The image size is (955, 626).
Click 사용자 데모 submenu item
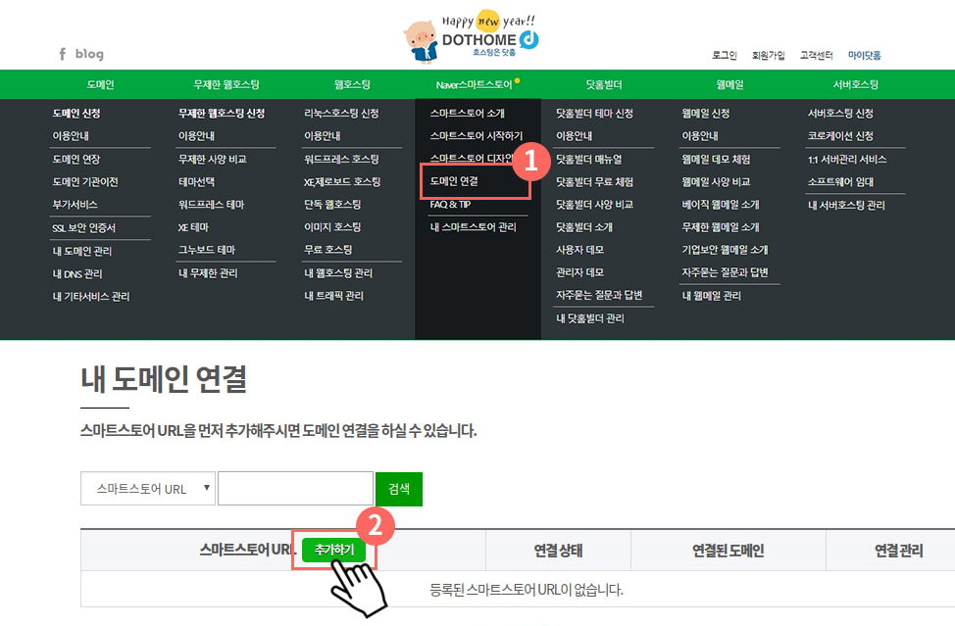[579, 250]
